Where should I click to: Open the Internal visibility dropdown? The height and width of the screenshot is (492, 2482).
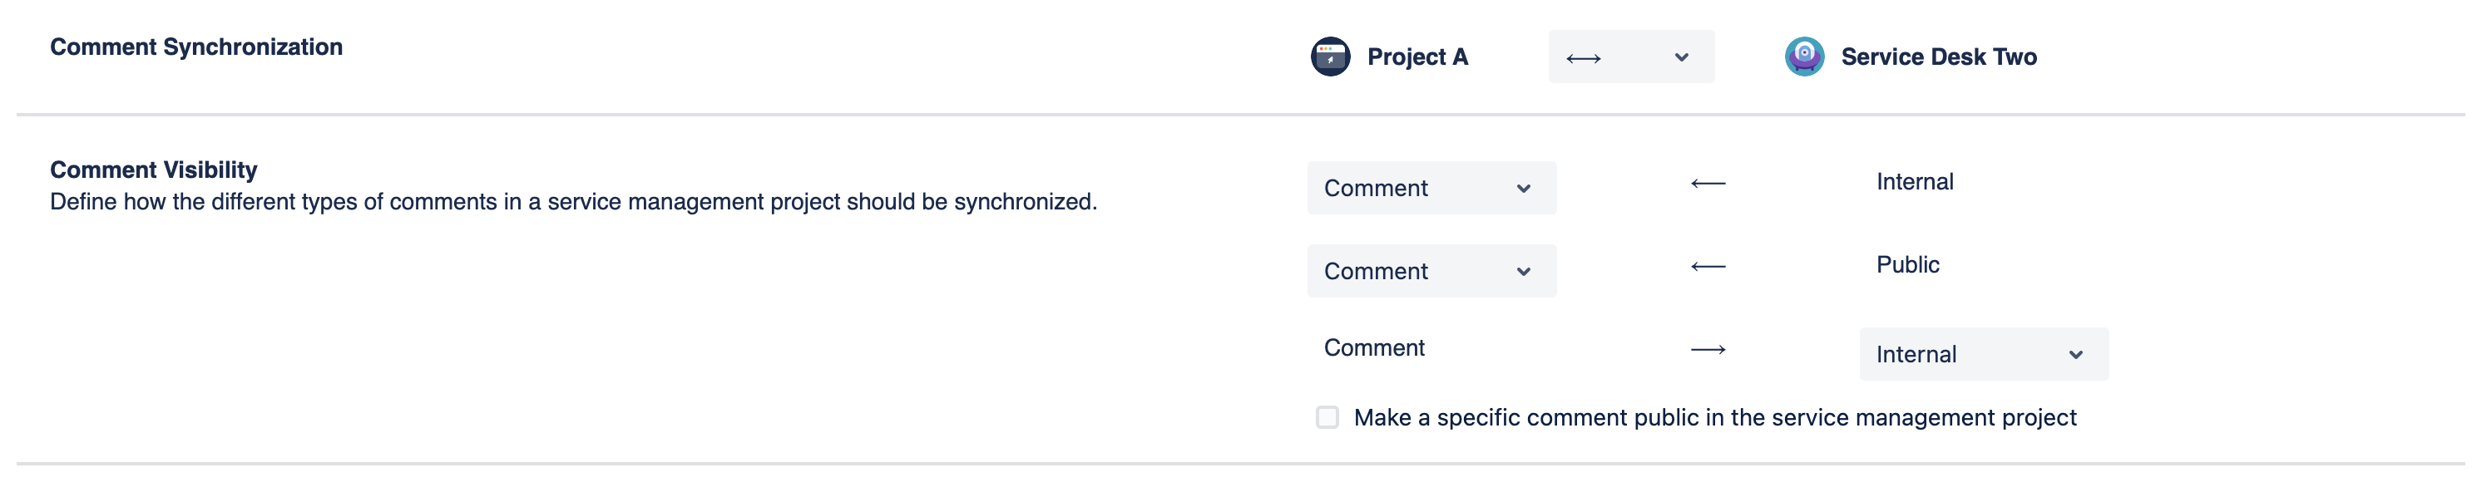1983,354
